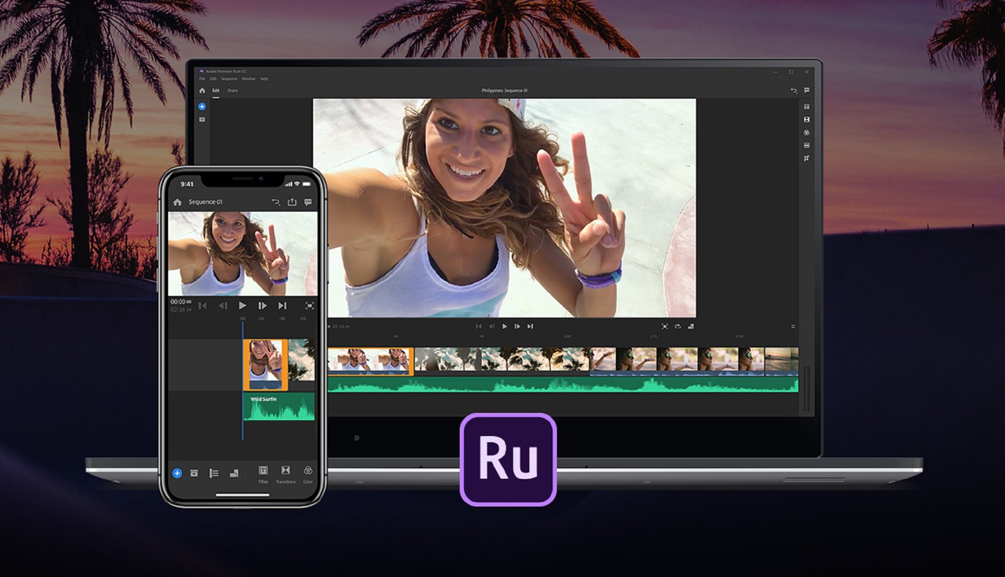Viewport: 1005px width, 577px height.
Task: Open the File menu
Action: click(x=202, y=79)
